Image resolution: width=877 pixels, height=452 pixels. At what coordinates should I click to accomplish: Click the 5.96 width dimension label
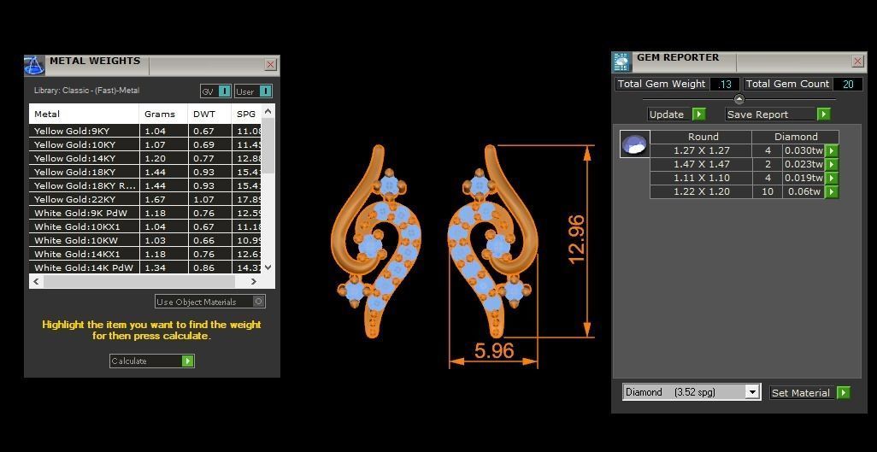point(494,350)
